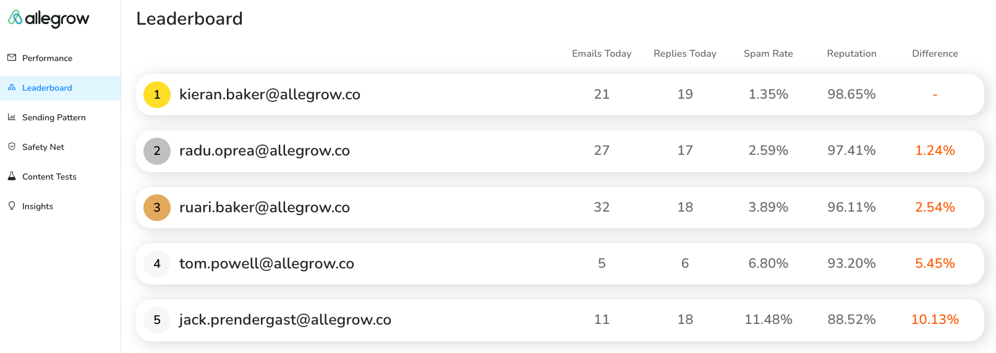Image resolution: width=996 pixels, height=353 pixels.
Task: Click the Safety Net shield icon
Action: coord(12,146)
